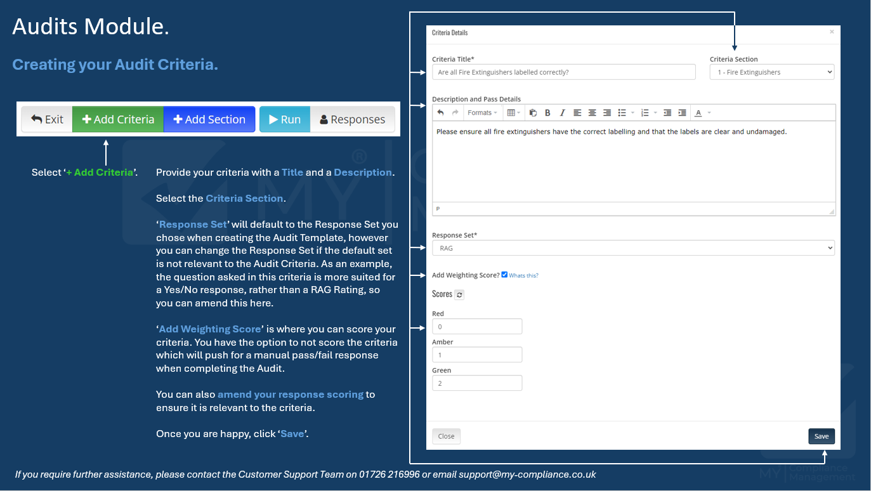Click the Close button in the dialog footer
Screen dimensions: 871x491
(447, 436)
